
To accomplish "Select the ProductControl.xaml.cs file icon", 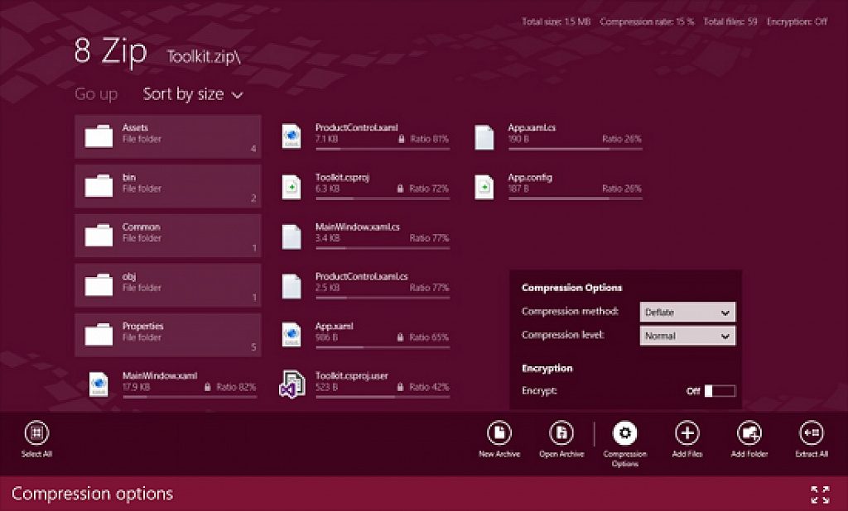I will click(x=291, y=286).
